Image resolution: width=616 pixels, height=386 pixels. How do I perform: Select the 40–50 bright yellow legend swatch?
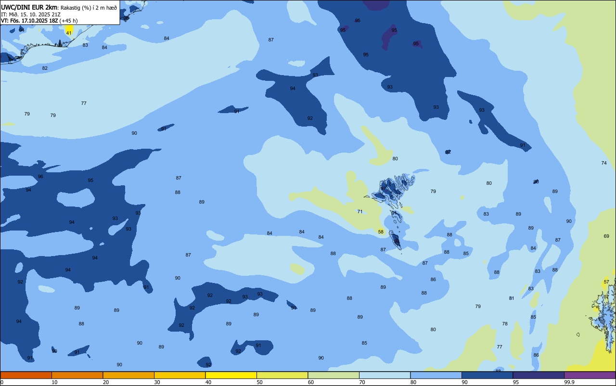click(231, 375)
